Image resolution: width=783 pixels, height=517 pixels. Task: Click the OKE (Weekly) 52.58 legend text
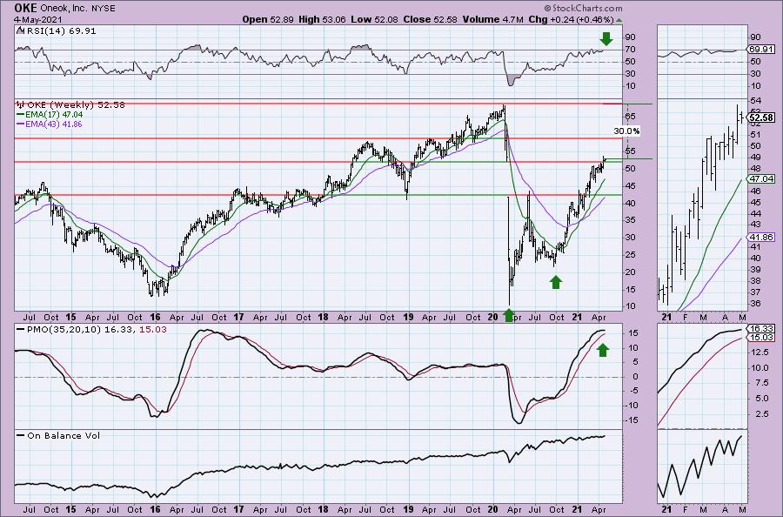[x=76, y=105]
